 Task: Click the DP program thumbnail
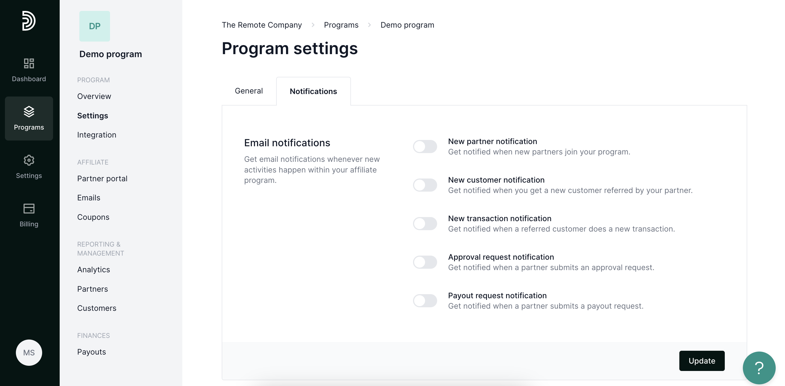point(95,26)
